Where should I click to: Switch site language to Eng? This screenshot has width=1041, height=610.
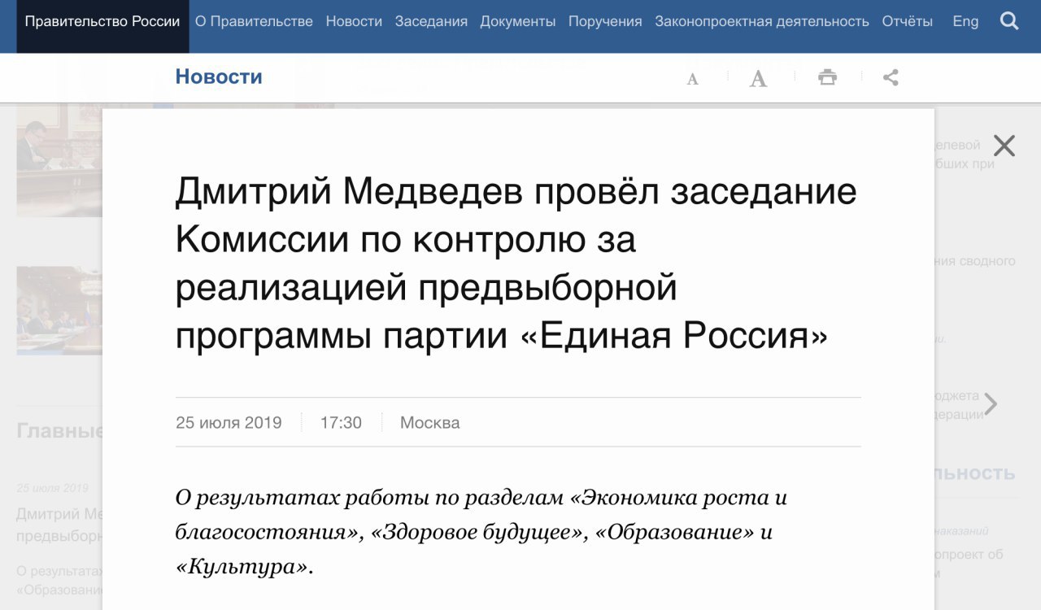pos(965,22)
